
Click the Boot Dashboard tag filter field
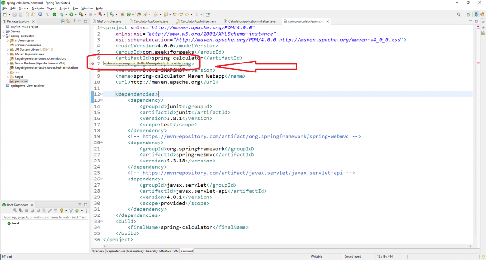click(45, 217)
